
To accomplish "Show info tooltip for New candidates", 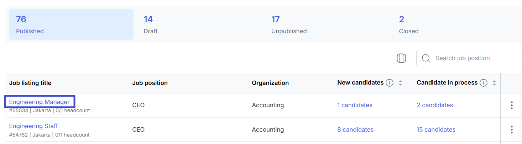I will [390, 83].
